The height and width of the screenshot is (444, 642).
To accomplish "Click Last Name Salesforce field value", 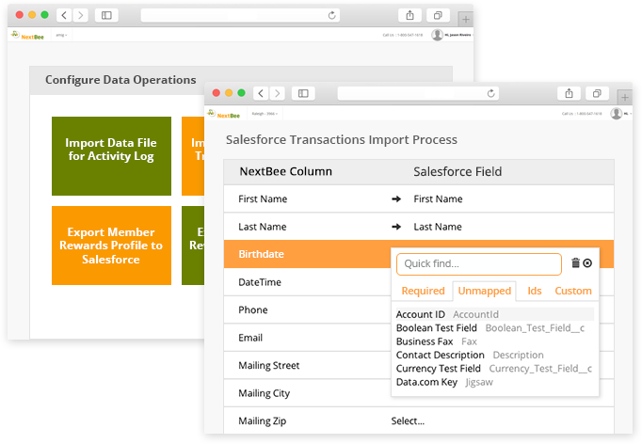I will tap(438, 227).
